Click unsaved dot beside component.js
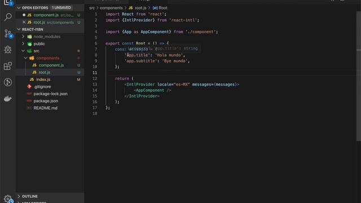 pyautogui.click(x=24, y=15)
